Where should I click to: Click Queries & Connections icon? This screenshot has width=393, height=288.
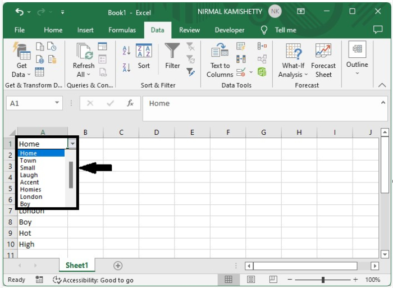[102, 47]
